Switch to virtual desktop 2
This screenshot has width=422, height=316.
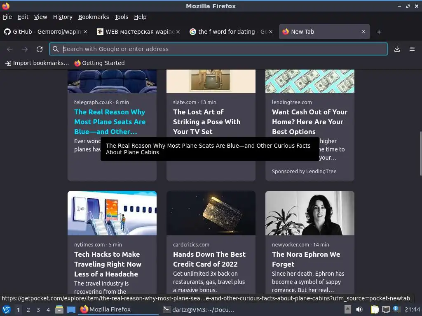28,310
